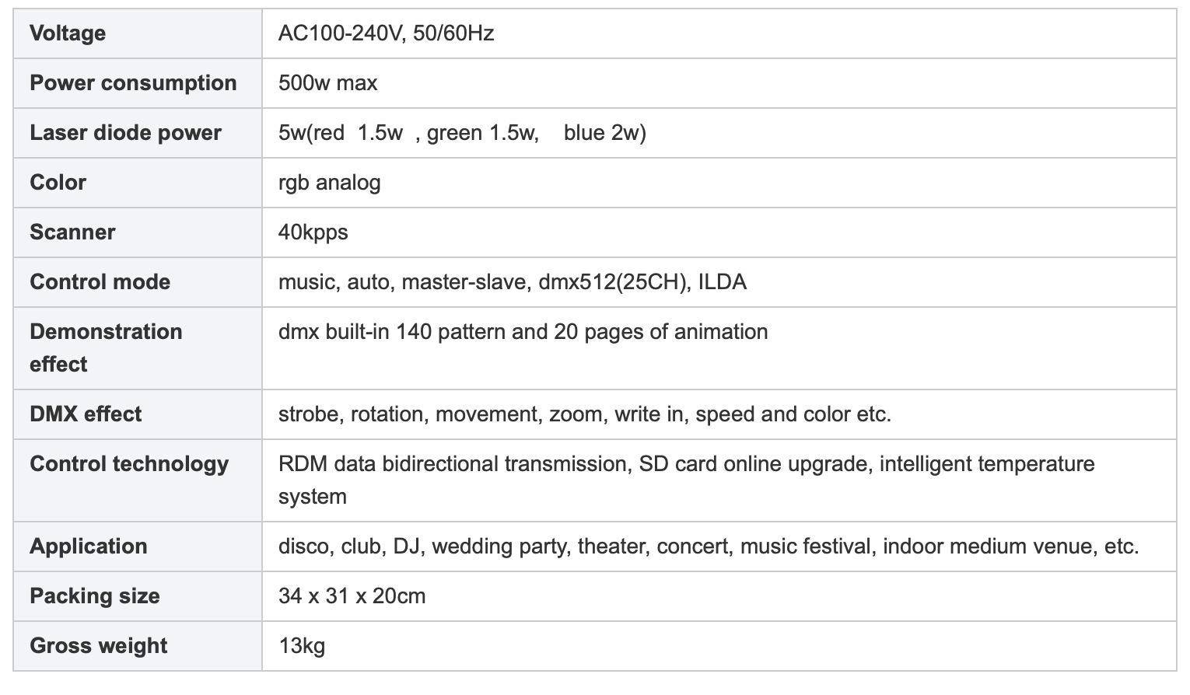The height and width of the screenshot is (695, 1190).
Task: Click the DMX effect label
Action: pyautogui.click(x=86, y=414)
